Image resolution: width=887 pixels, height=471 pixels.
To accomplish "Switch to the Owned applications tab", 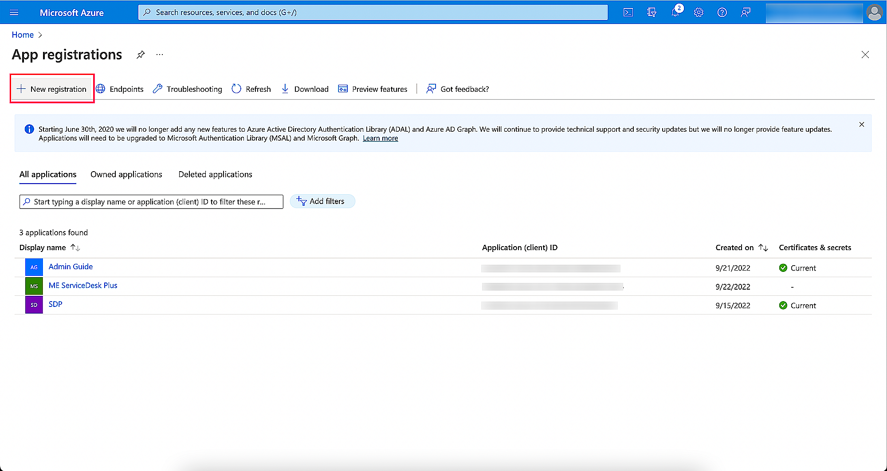I will click(x=126, y=175).
